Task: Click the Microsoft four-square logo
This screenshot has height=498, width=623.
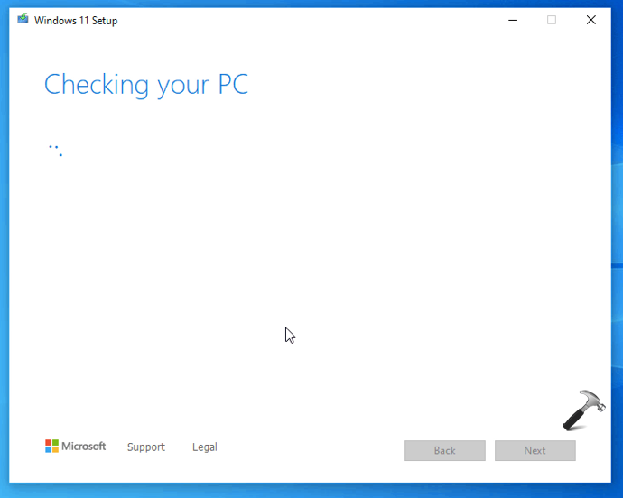Action: [x=51, y=447]
